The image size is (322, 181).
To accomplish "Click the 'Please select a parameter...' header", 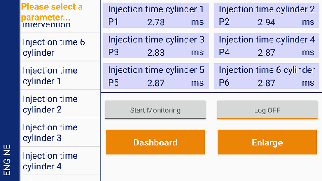I will pos(52,12).
